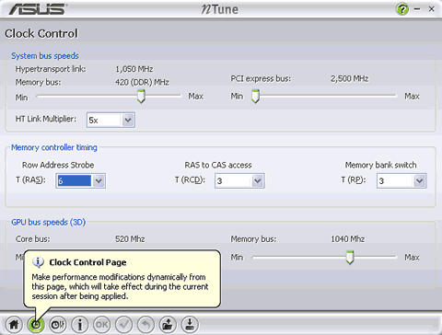
Task: Load a profile with the open-folder icon
Action: click(168, 324)
